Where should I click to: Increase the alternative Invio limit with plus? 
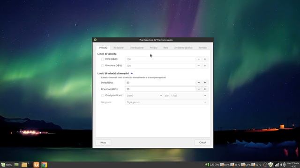pos(205,83)
